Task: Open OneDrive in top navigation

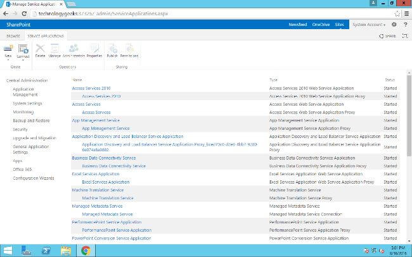Action: (x=321, y=25)
